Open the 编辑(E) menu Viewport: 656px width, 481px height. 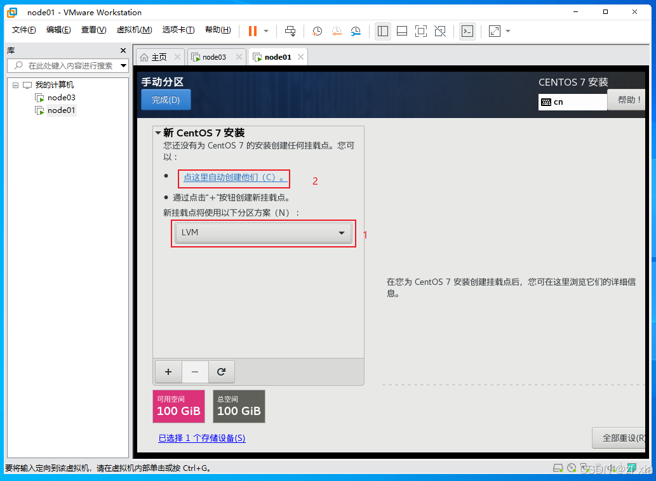[58, 30]
